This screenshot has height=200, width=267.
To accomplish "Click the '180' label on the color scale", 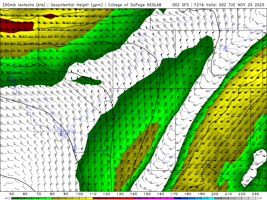I will [188, 194].
